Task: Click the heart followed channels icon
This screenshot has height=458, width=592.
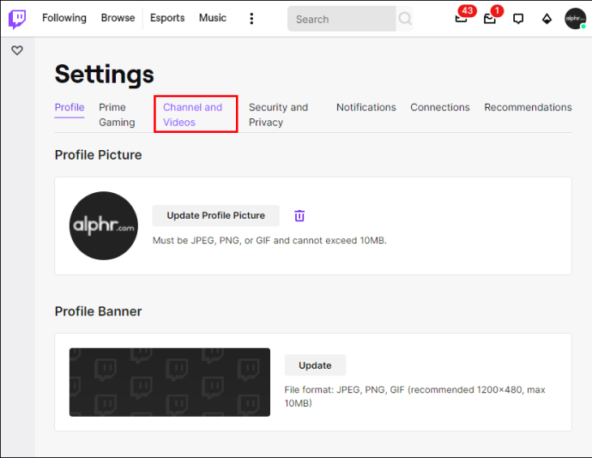Action: (x=17, y=51)
